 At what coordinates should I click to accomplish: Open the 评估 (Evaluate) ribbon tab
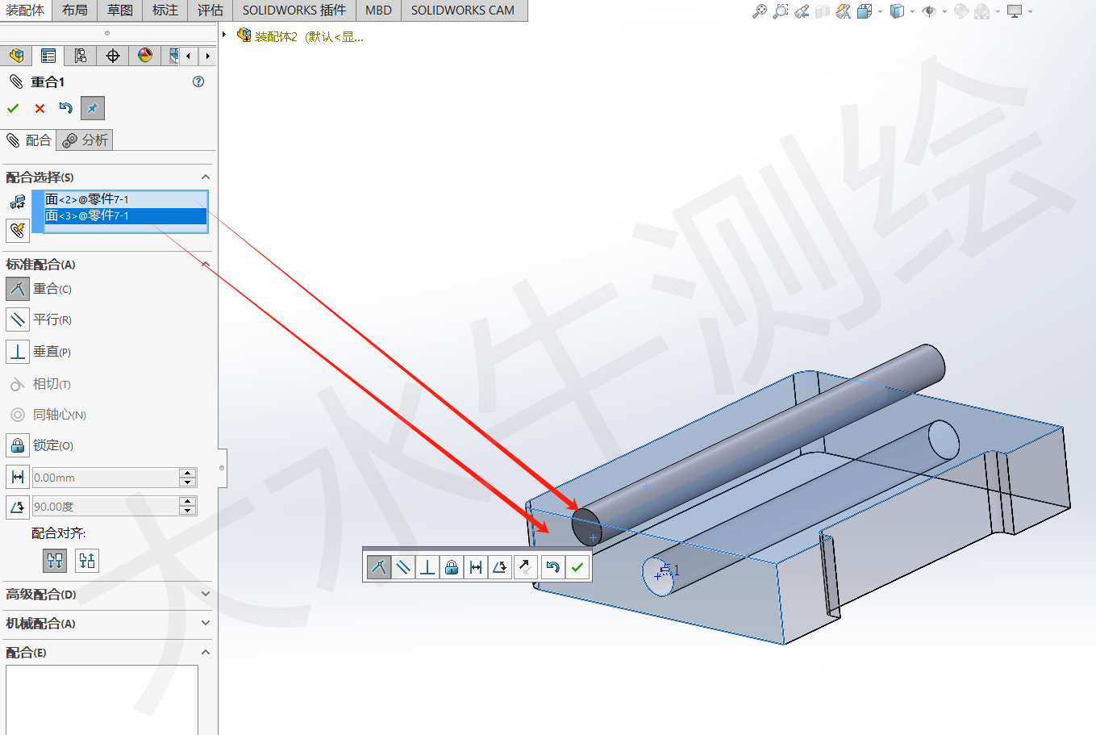click(x=210, y=10)
